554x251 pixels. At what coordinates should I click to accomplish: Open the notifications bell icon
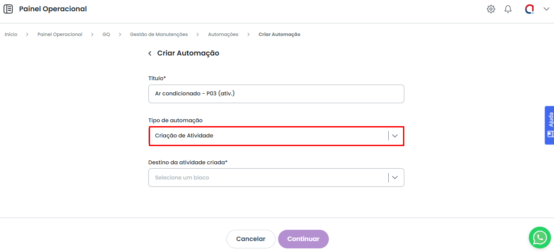click(508, 9)
